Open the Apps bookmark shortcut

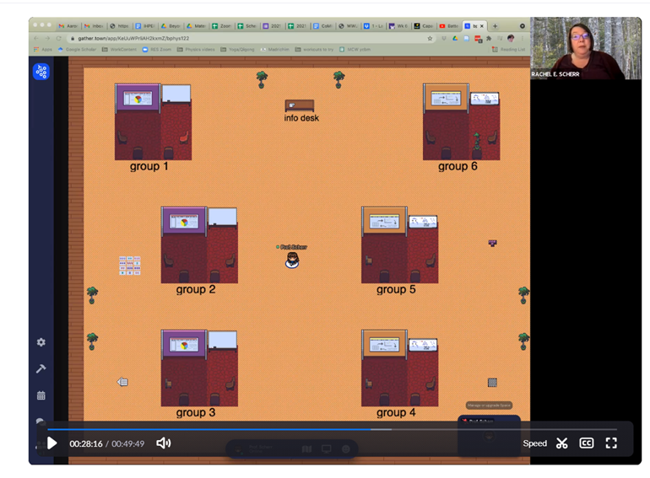[x=43, y=49]
